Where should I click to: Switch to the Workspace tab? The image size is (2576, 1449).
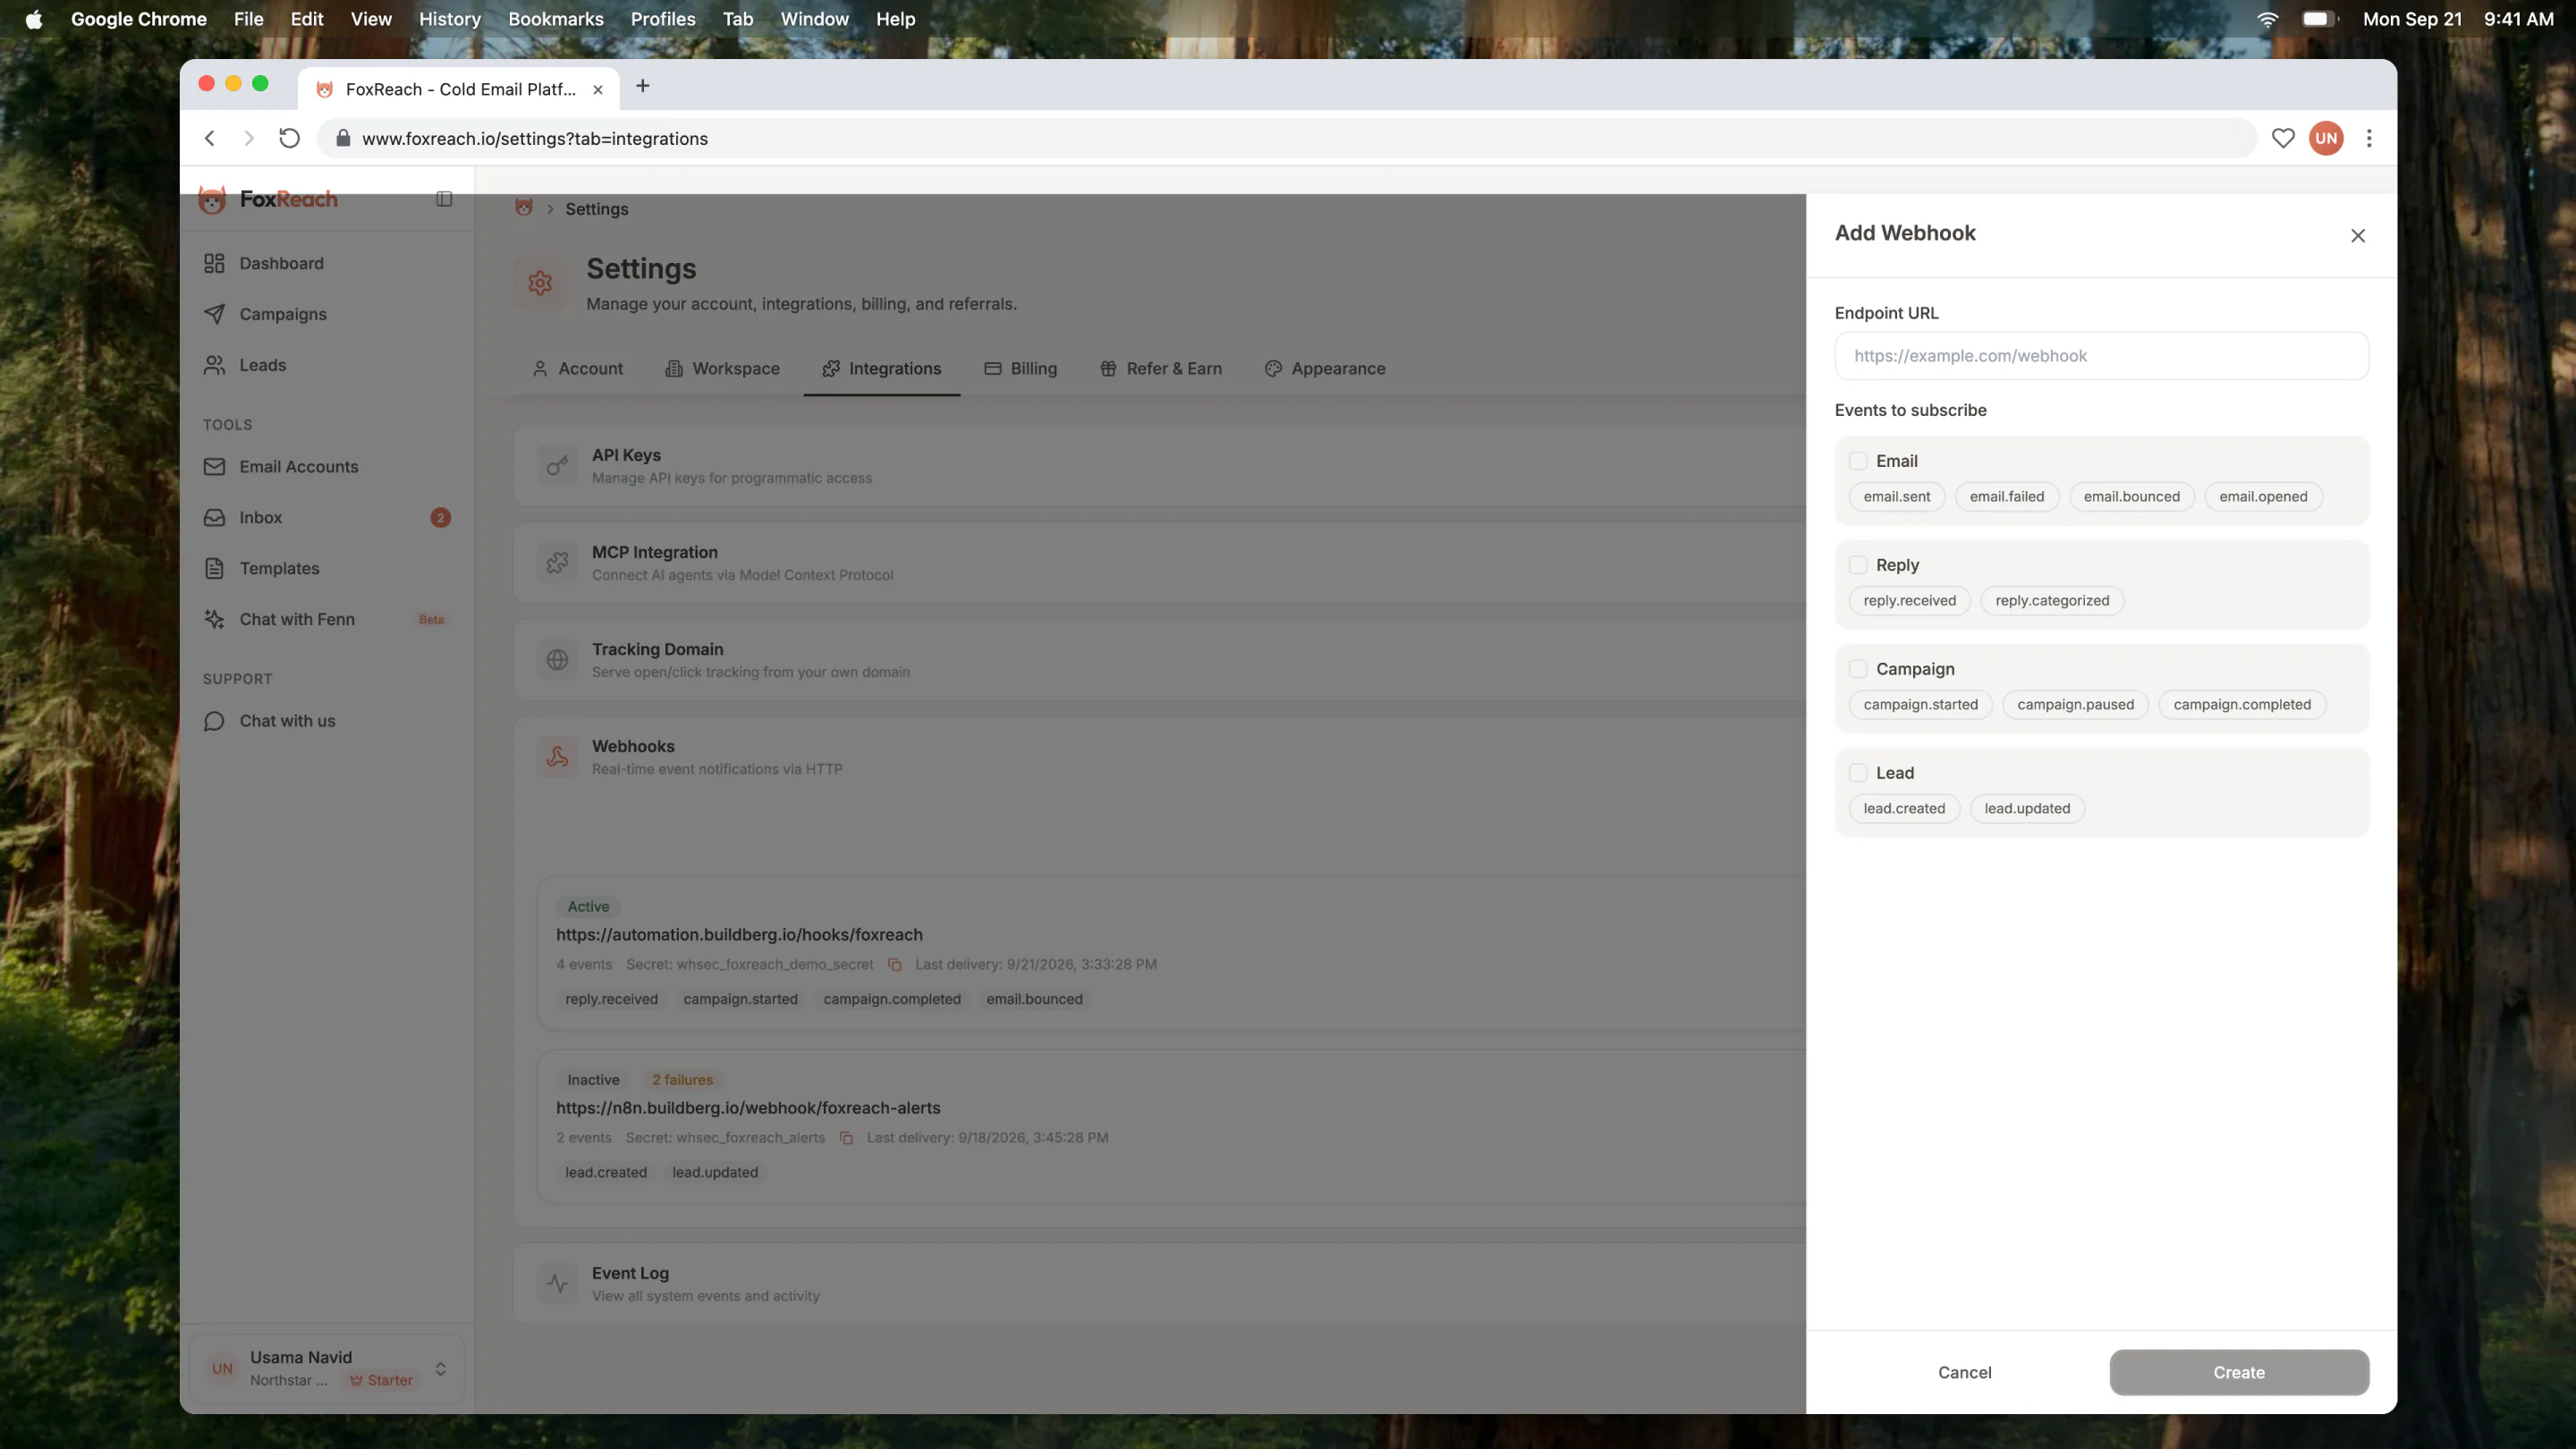click(x=722, y=369)
